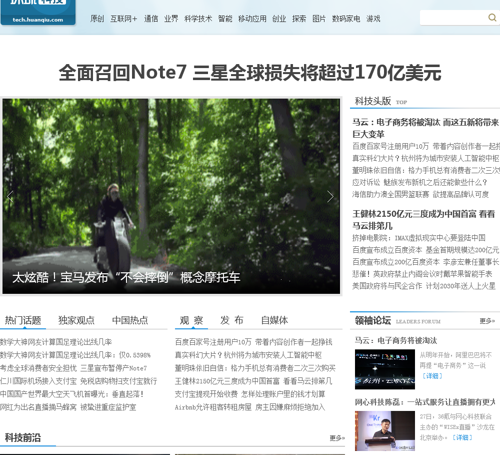Image resolution: width=500 pixels, height=455 pixels.
Task: Switch to the 发布 tab
Action: pos(232,320)
